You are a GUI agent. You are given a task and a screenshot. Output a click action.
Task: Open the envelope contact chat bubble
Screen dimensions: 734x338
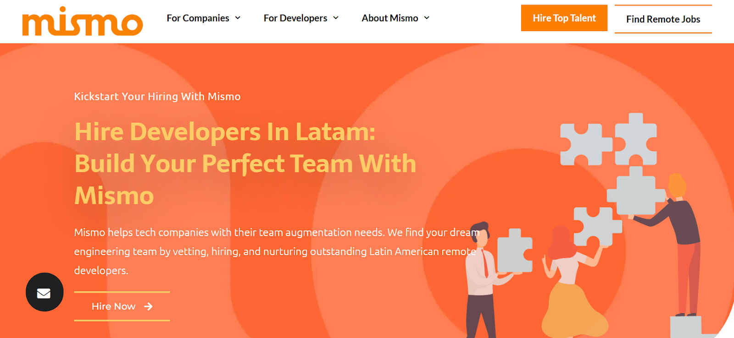[44, 292]
